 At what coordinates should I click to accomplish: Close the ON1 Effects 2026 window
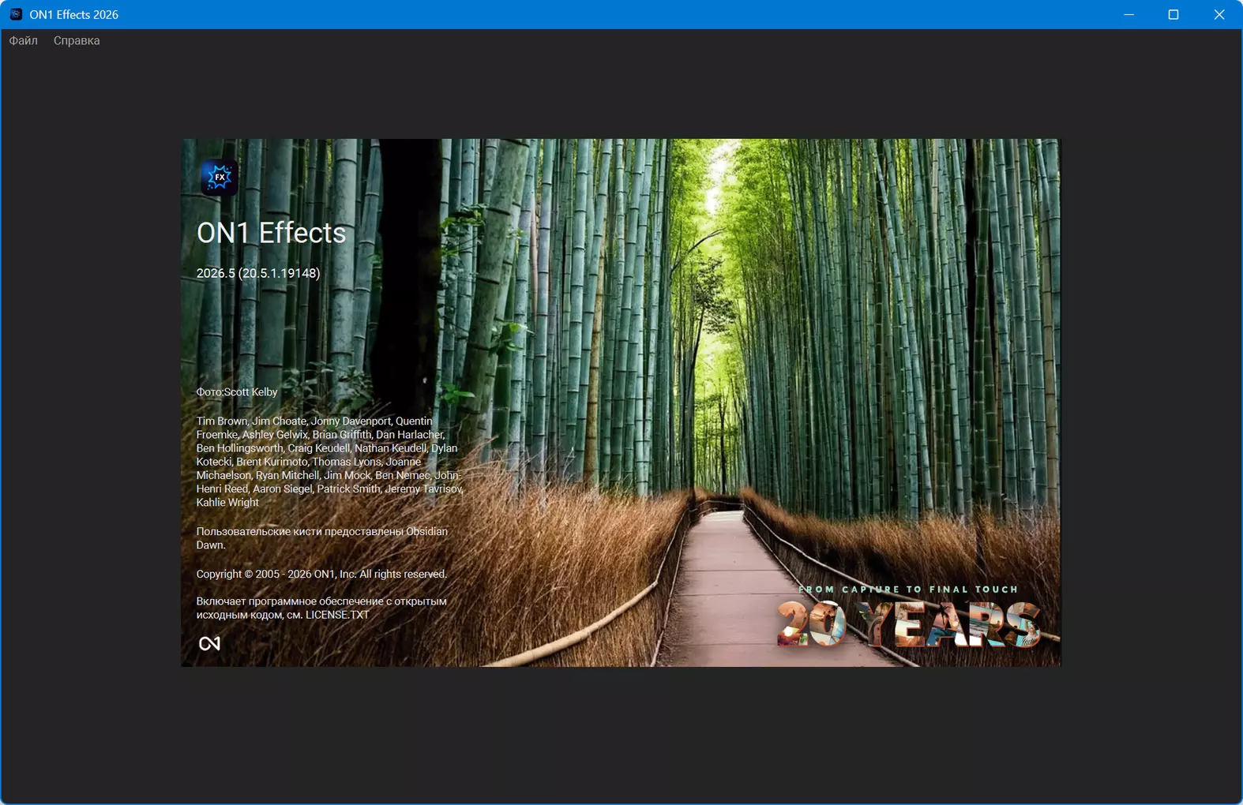click(x=1219, y=14)
